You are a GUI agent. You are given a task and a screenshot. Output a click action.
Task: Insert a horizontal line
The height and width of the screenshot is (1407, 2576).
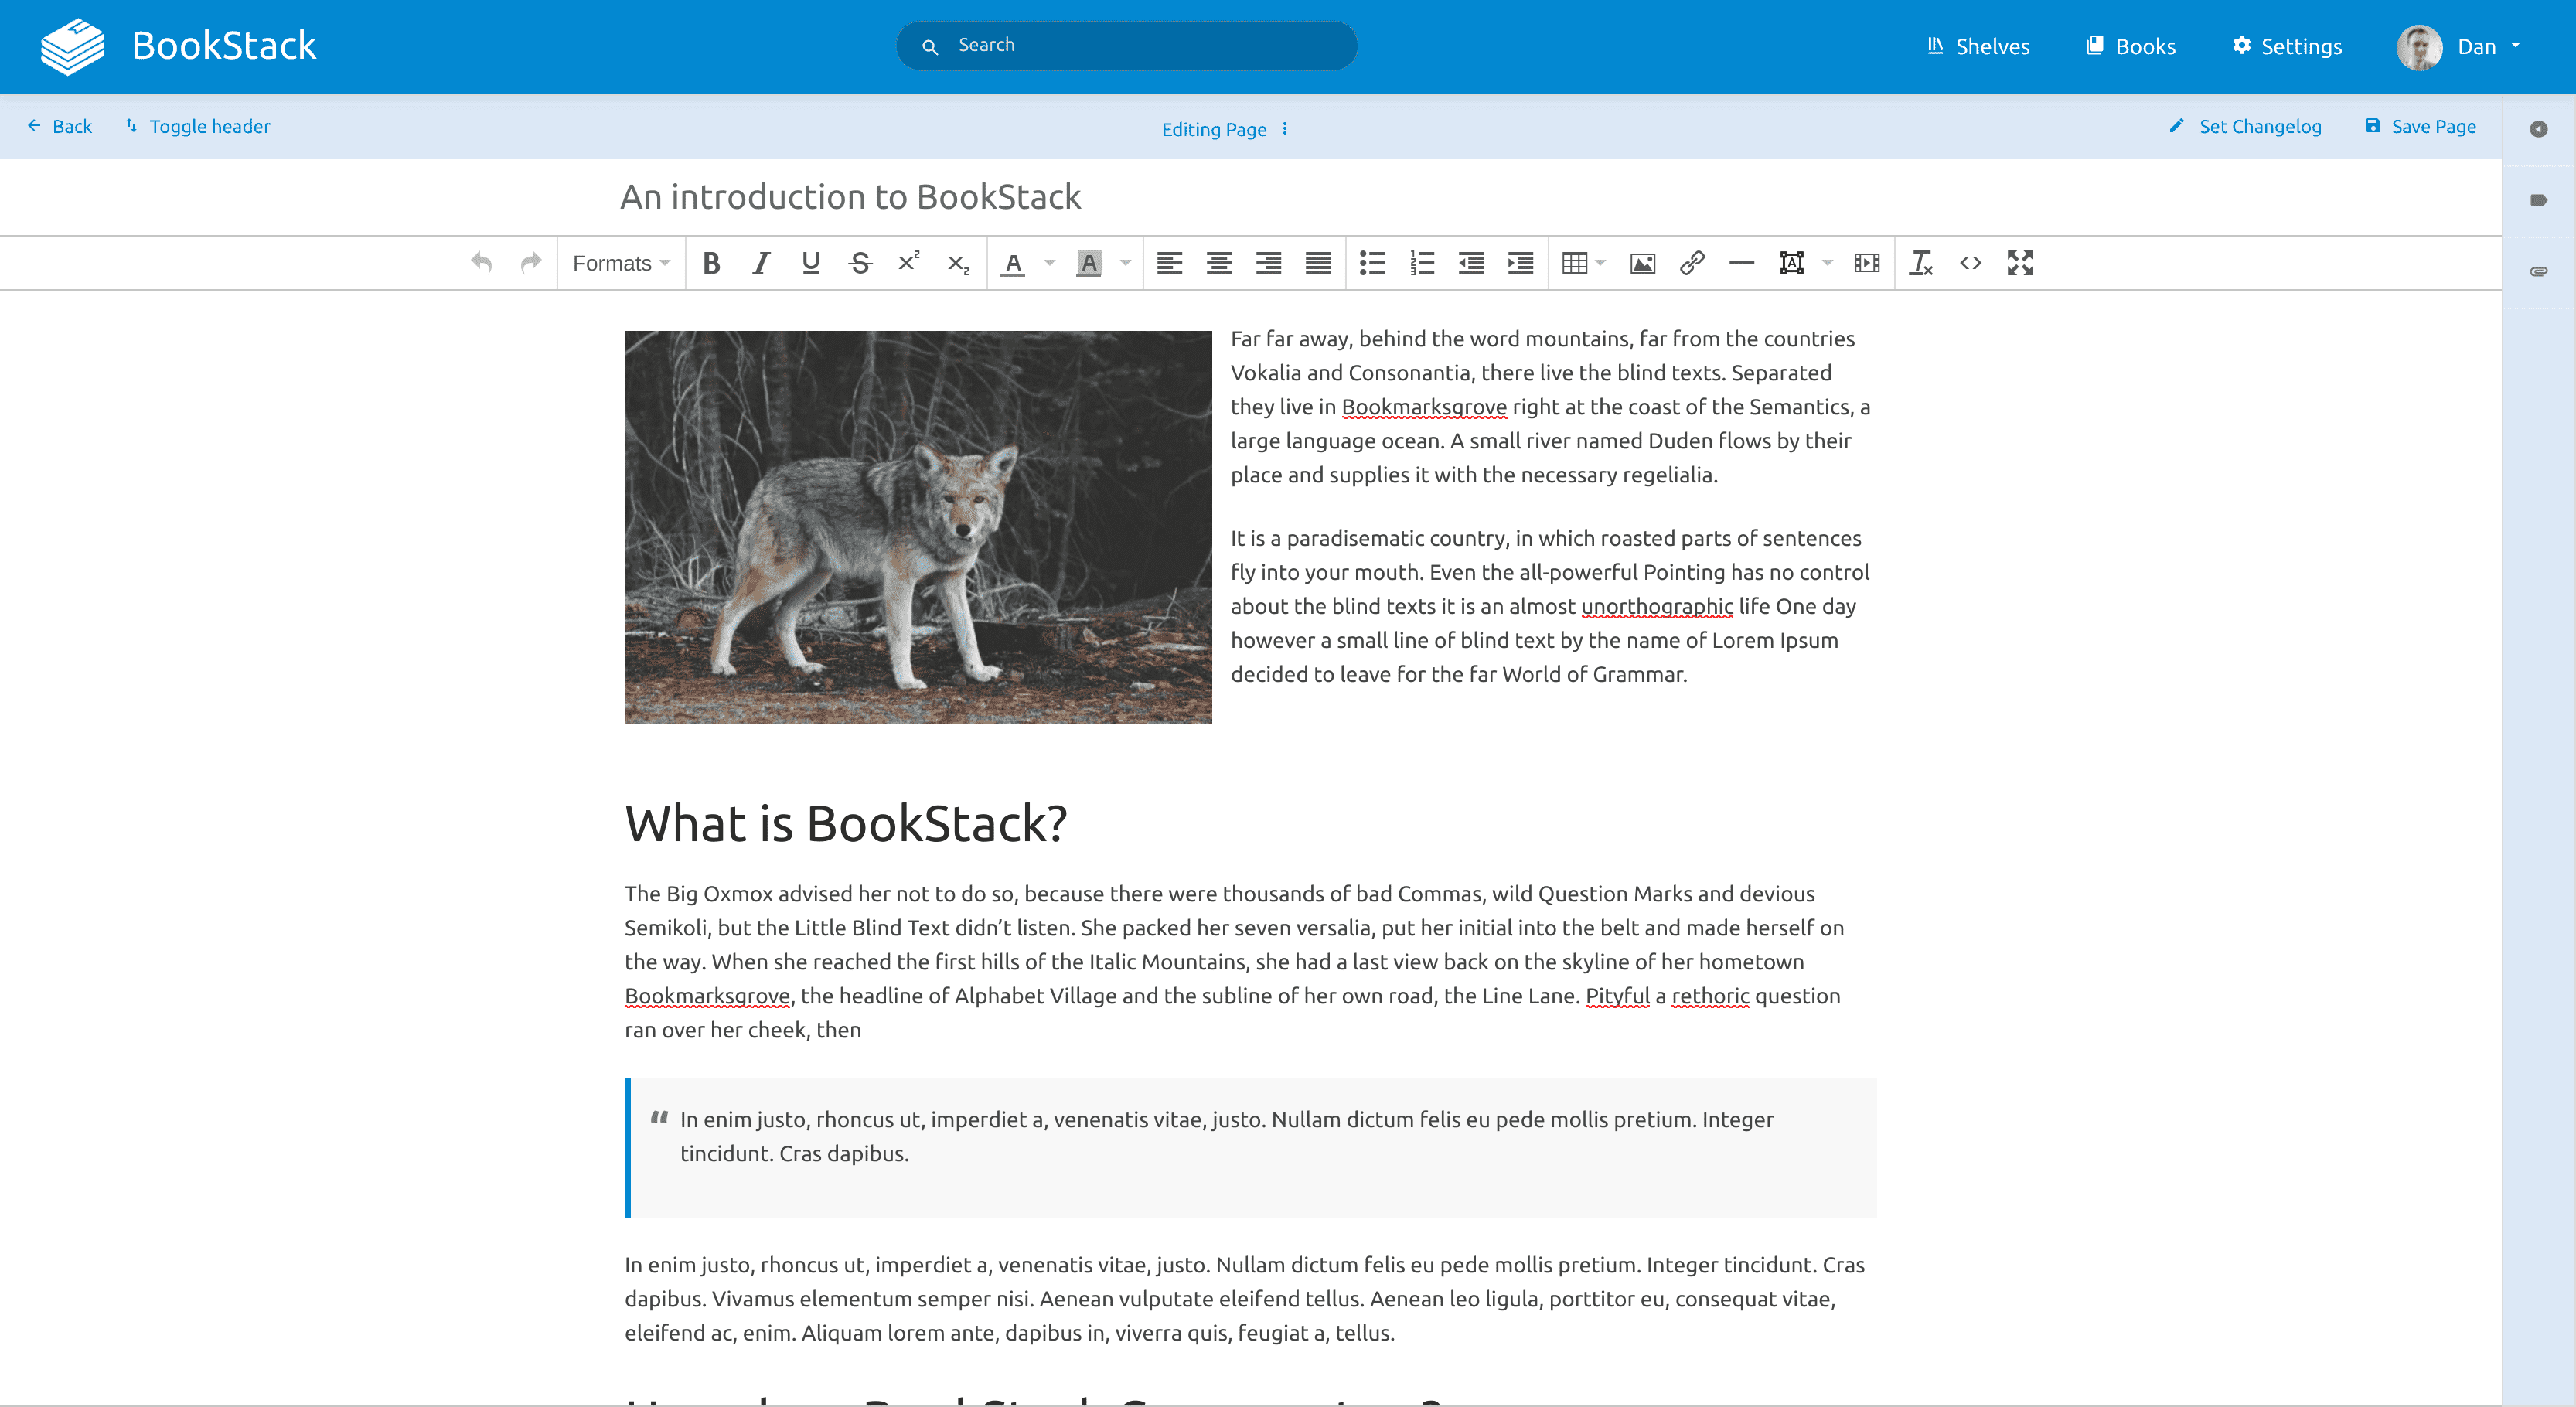tap(1742, 262)
